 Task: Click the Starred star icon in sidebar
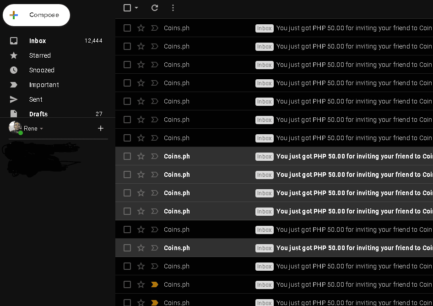(x=14, y=55)
